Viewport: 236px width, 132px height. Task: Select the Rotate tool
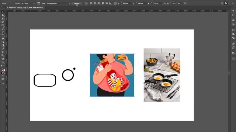[x=3, y=35]
